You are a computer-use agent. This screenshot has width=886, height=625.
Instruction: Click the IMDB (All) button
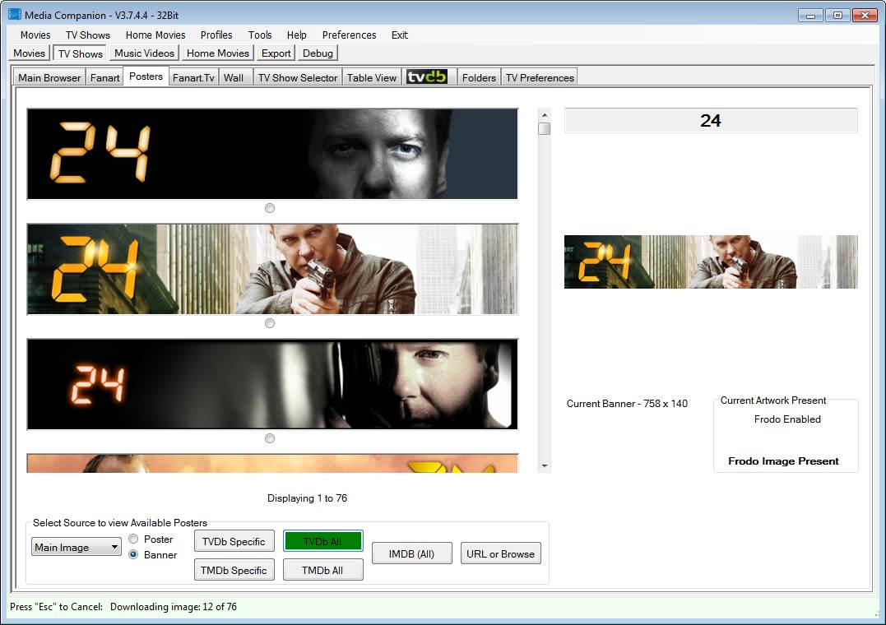point(411,553)
